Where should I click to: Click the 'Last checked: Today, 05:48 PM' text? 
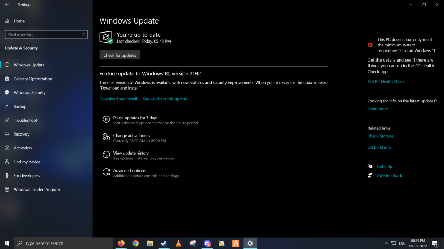[144, 41]
